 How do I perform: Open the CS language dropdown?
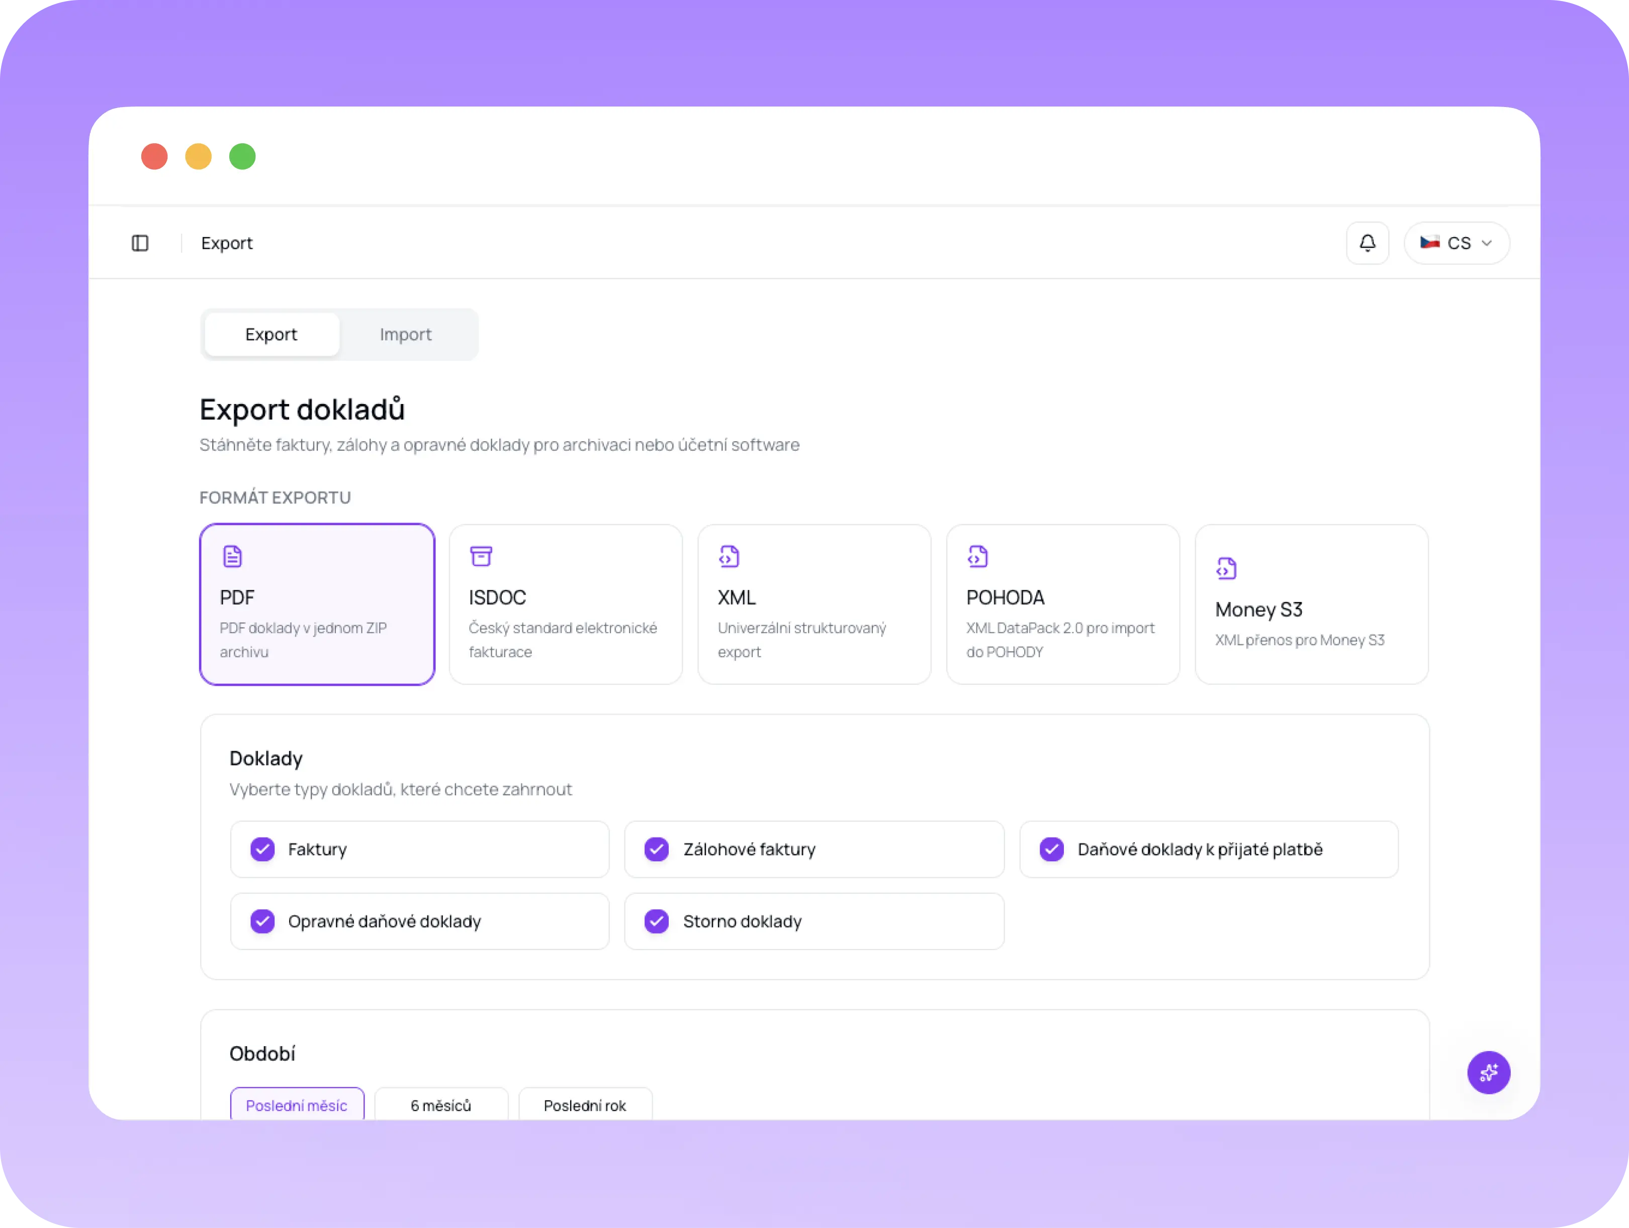tap(1456, 243)
